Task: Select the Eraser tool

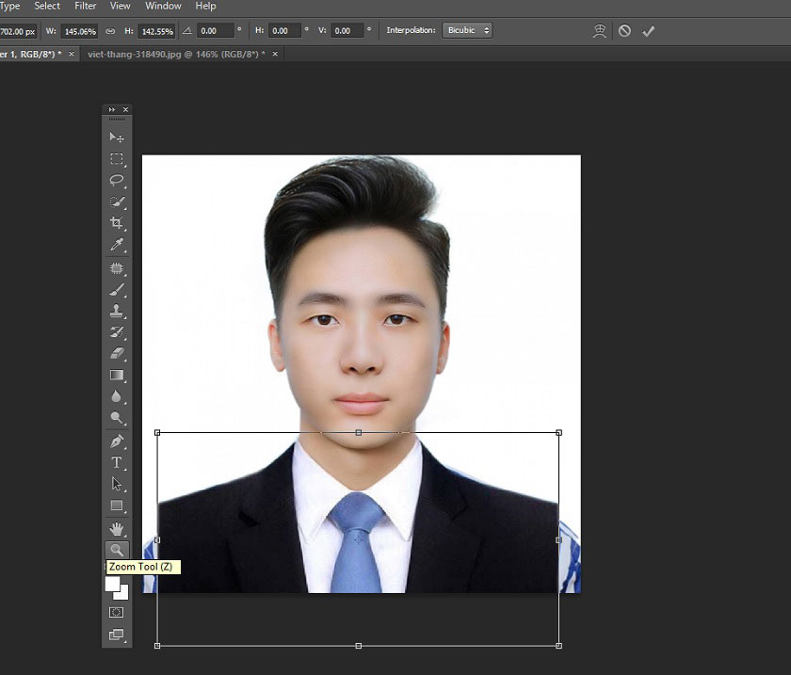Action: 117,353
